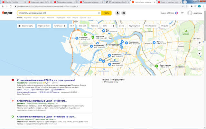Open the Программа лояльности sublink
Viewport: 206px width, 129px height.
click(40, 90)
